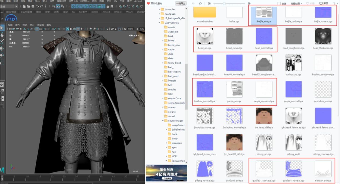
Task: Open the 批量处理 batch processing dropdown
Action: [296, 3]
